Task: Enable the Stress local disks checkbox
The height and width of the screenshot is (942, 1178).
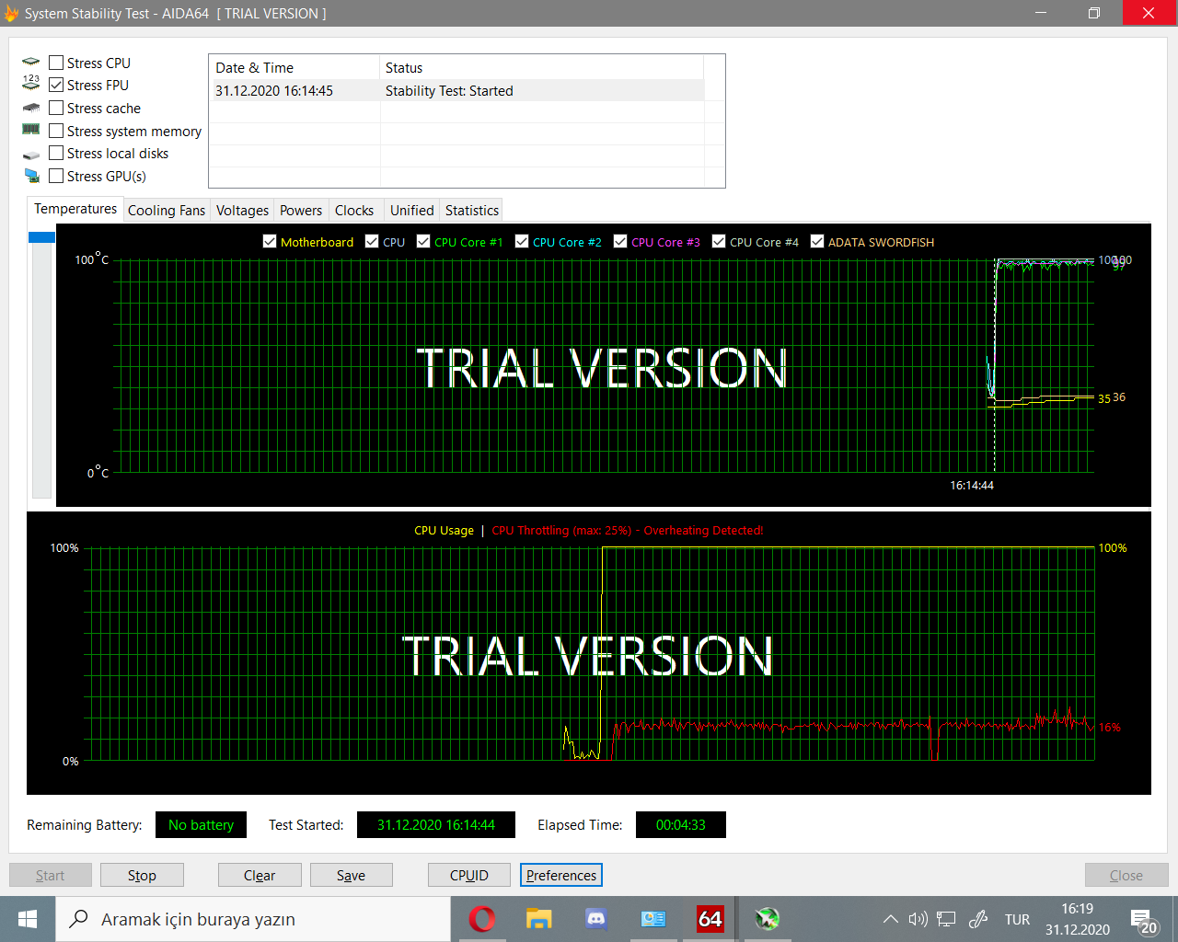Action: (x=56, y=153)
